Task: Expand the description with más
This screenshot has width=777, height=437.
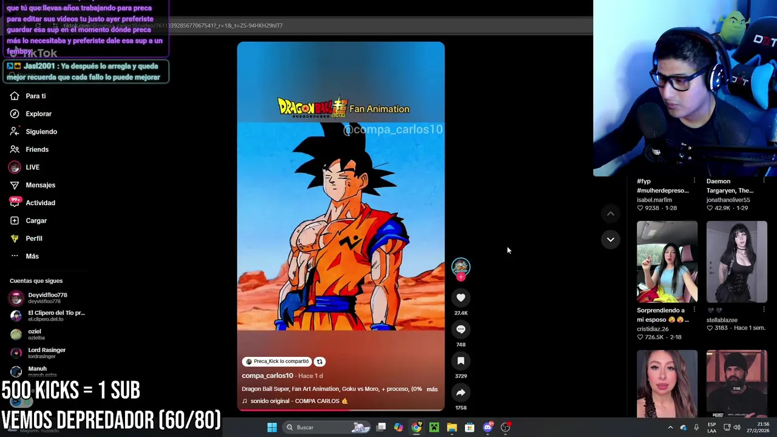Action: pos(432,389)
